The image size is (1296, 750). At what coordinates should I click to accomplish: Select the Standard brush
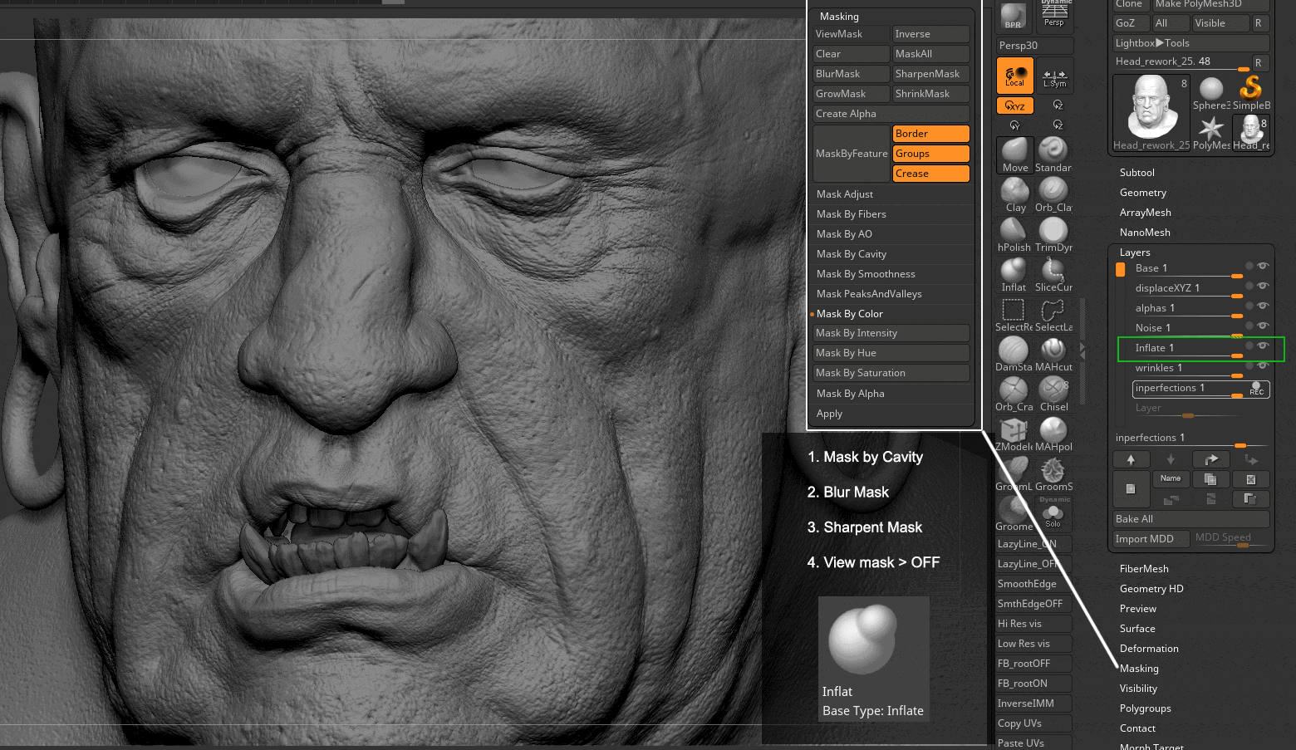pos(1053,155)
